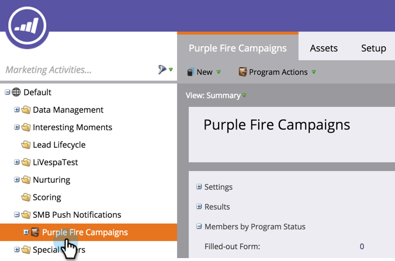Screen dimensions: 395x261
Task: Collapse Members by Program Status section
Action: point(199,227)
